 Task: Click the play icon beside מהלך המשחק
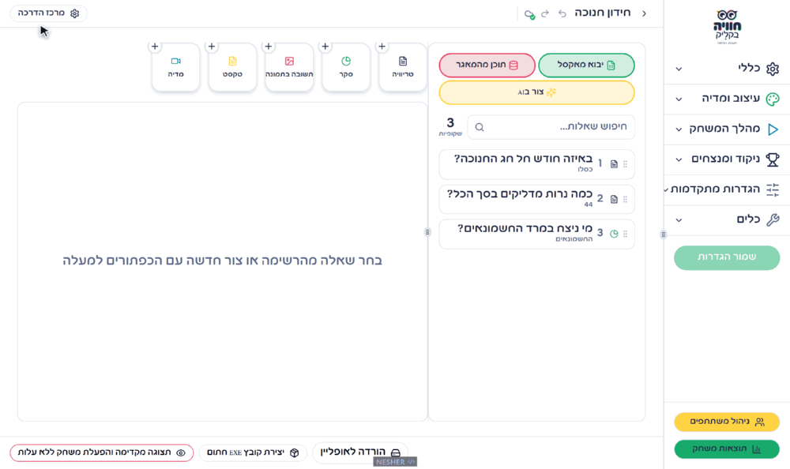pyautogui.click(x=773, y=129)
